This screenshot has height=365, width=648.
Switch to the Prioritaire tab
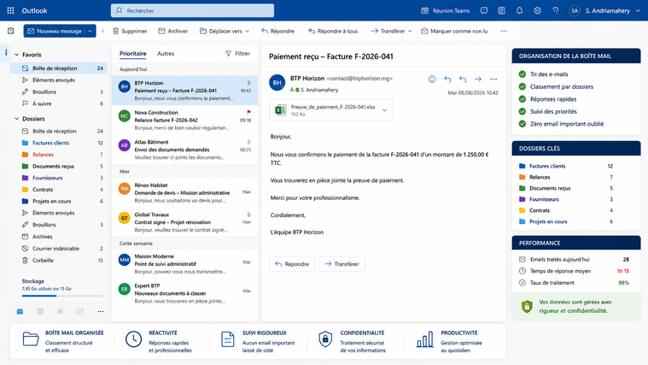pos(132,53)
